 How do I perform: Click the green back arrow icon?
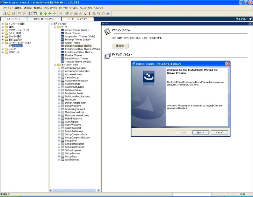click(50, 14)
